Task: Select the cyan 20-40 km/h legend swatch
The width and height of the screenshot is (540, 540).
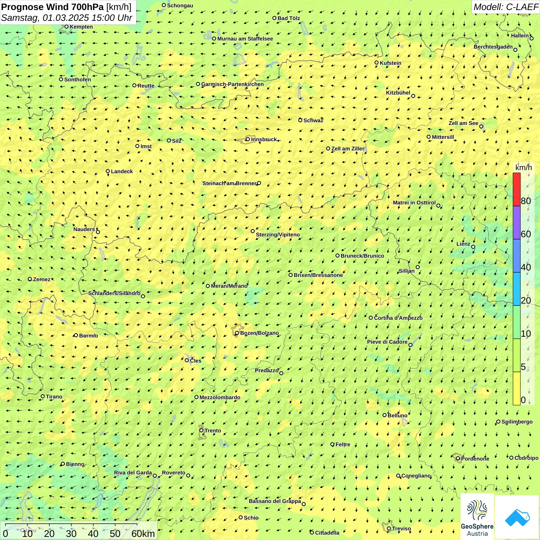Action: pyautogui.click(x=516, y=289)
